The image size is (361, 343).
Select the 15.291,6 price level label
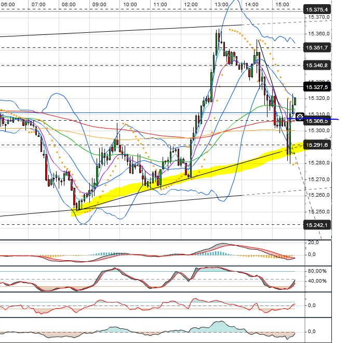pos(317,145)
